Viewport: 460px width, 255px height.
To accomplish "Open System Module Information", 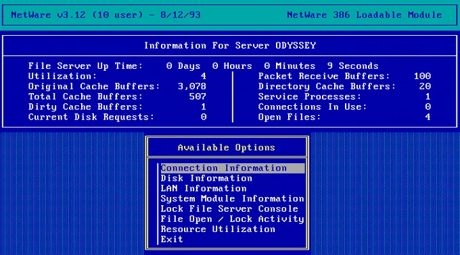I will point(232,199).
